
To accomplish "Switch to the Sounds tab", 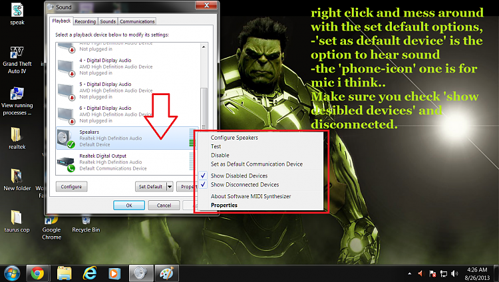I will tap(108, 21).
